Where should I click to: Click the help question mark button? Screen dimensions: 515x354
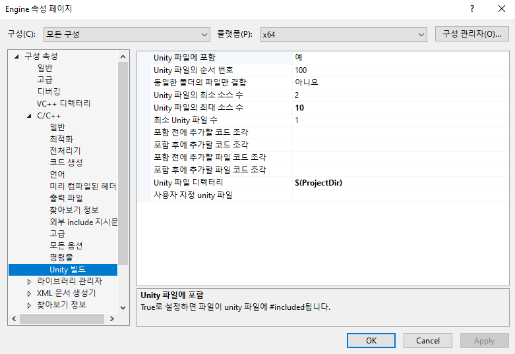[x=472, y=9]
